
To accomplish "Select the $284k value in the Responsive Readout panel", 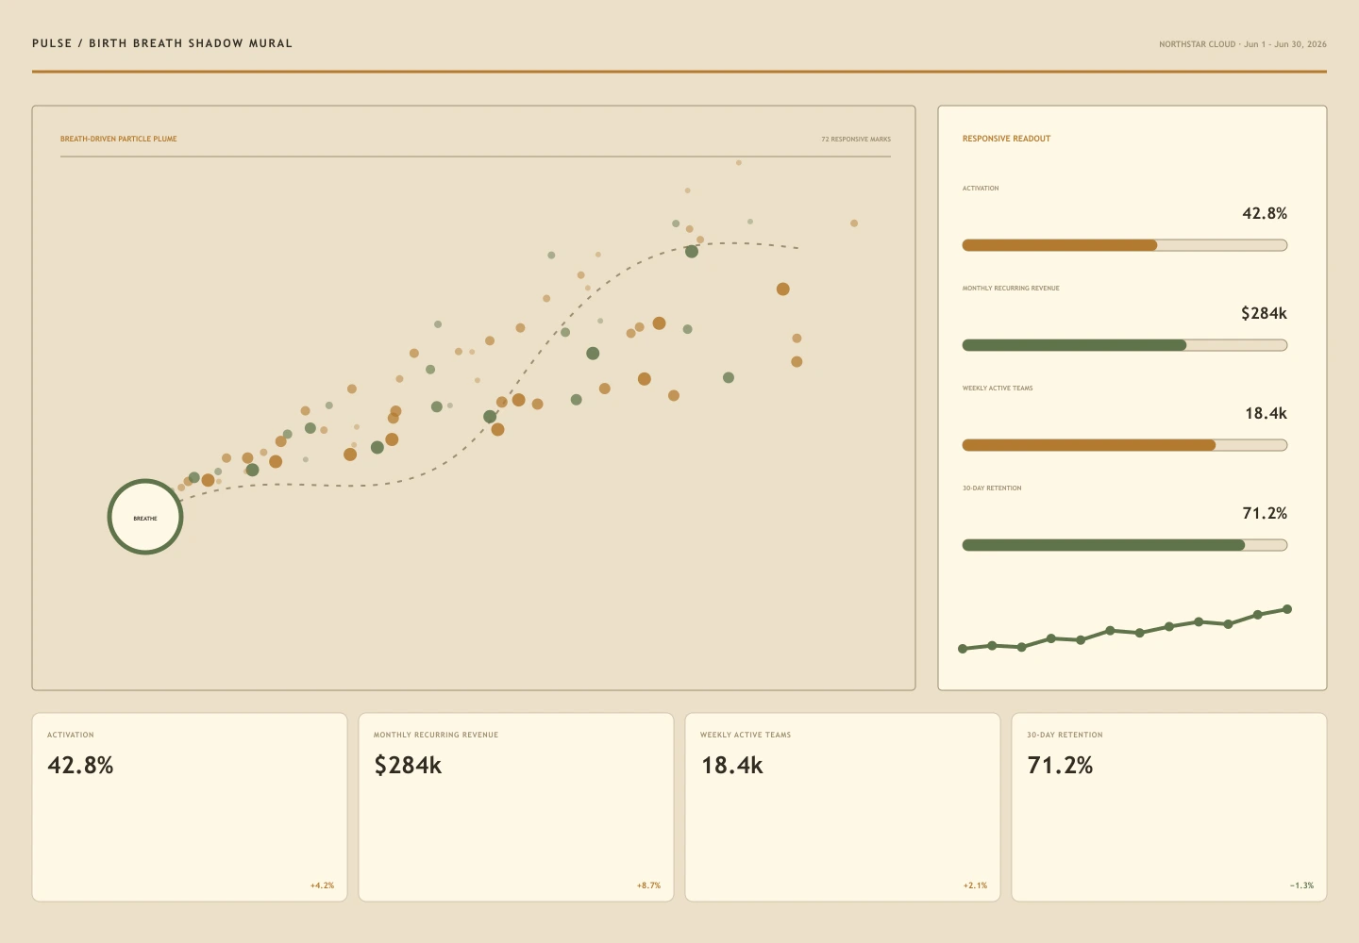I will (1264, 313).
